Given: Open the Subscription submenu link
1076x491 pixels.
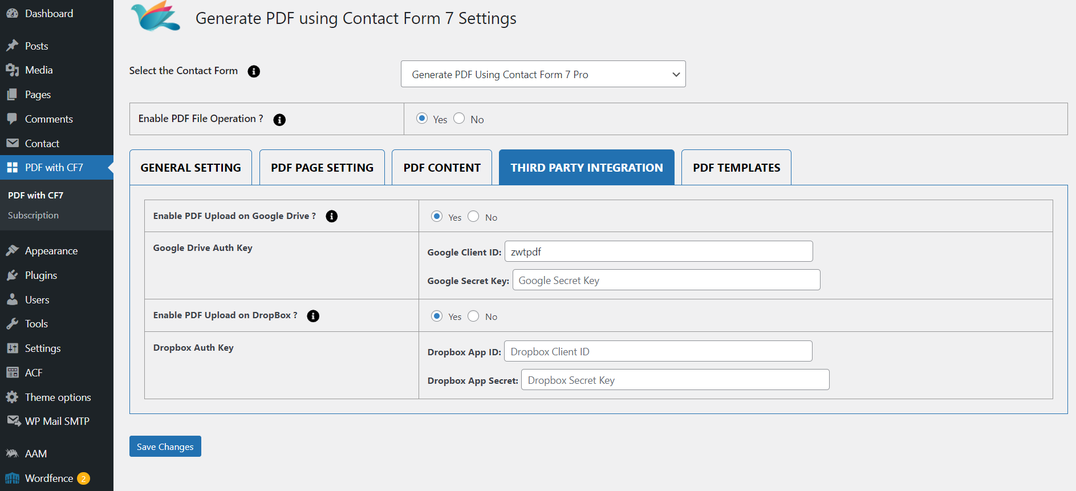Looking at the screenshot, I should (33, 215).
